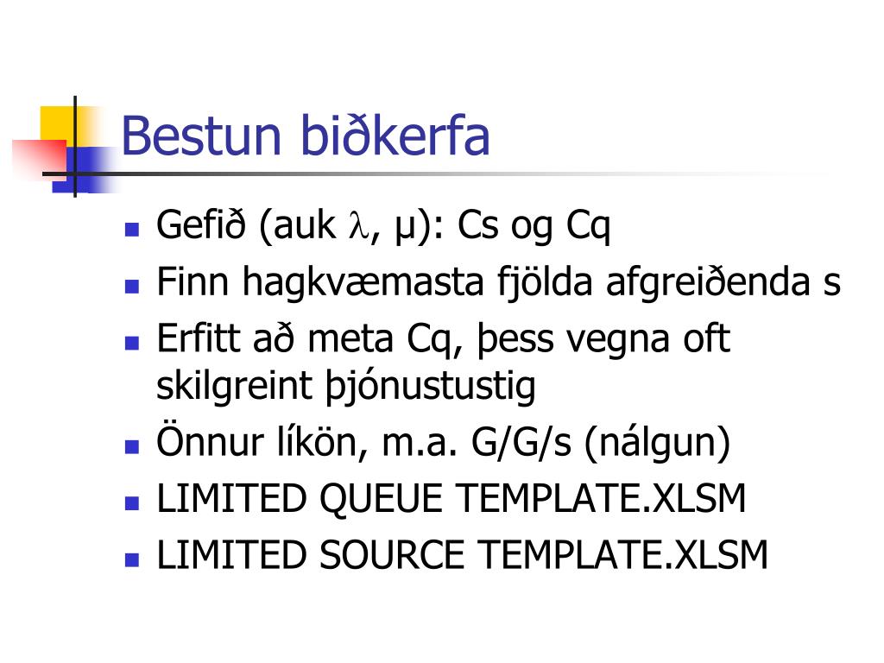This screenshot has width=884, height=663.
Task: Click the red square in title decoration
Action: (40, 160)
